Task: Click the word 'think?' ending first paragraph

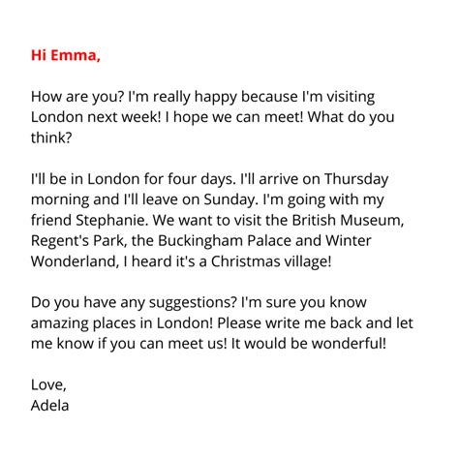Action: (51, 138)
